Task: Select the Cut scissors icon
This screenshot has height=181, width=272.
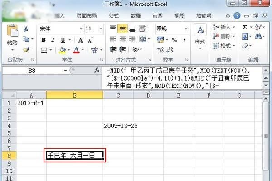Action: click(26, 29)
